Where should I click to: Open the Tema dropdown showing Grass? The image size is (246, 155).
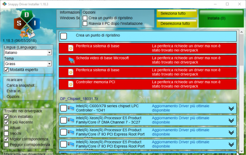pos(28,64)
